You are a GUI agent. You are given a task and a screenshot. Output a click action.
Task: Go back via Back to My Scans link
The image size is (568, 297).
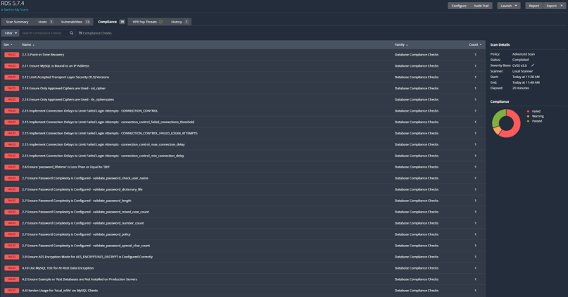coord(15,10)
